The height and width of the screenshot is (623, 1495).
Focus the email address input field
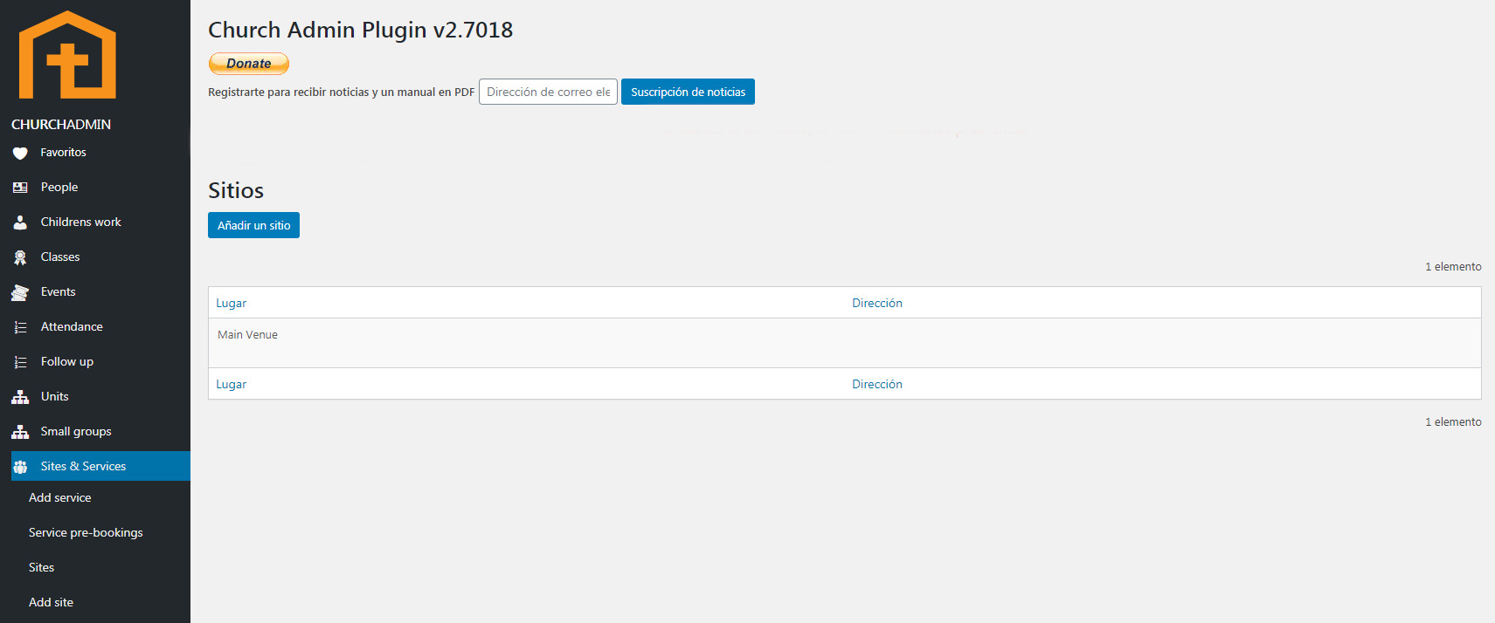(x=548, y=92)
